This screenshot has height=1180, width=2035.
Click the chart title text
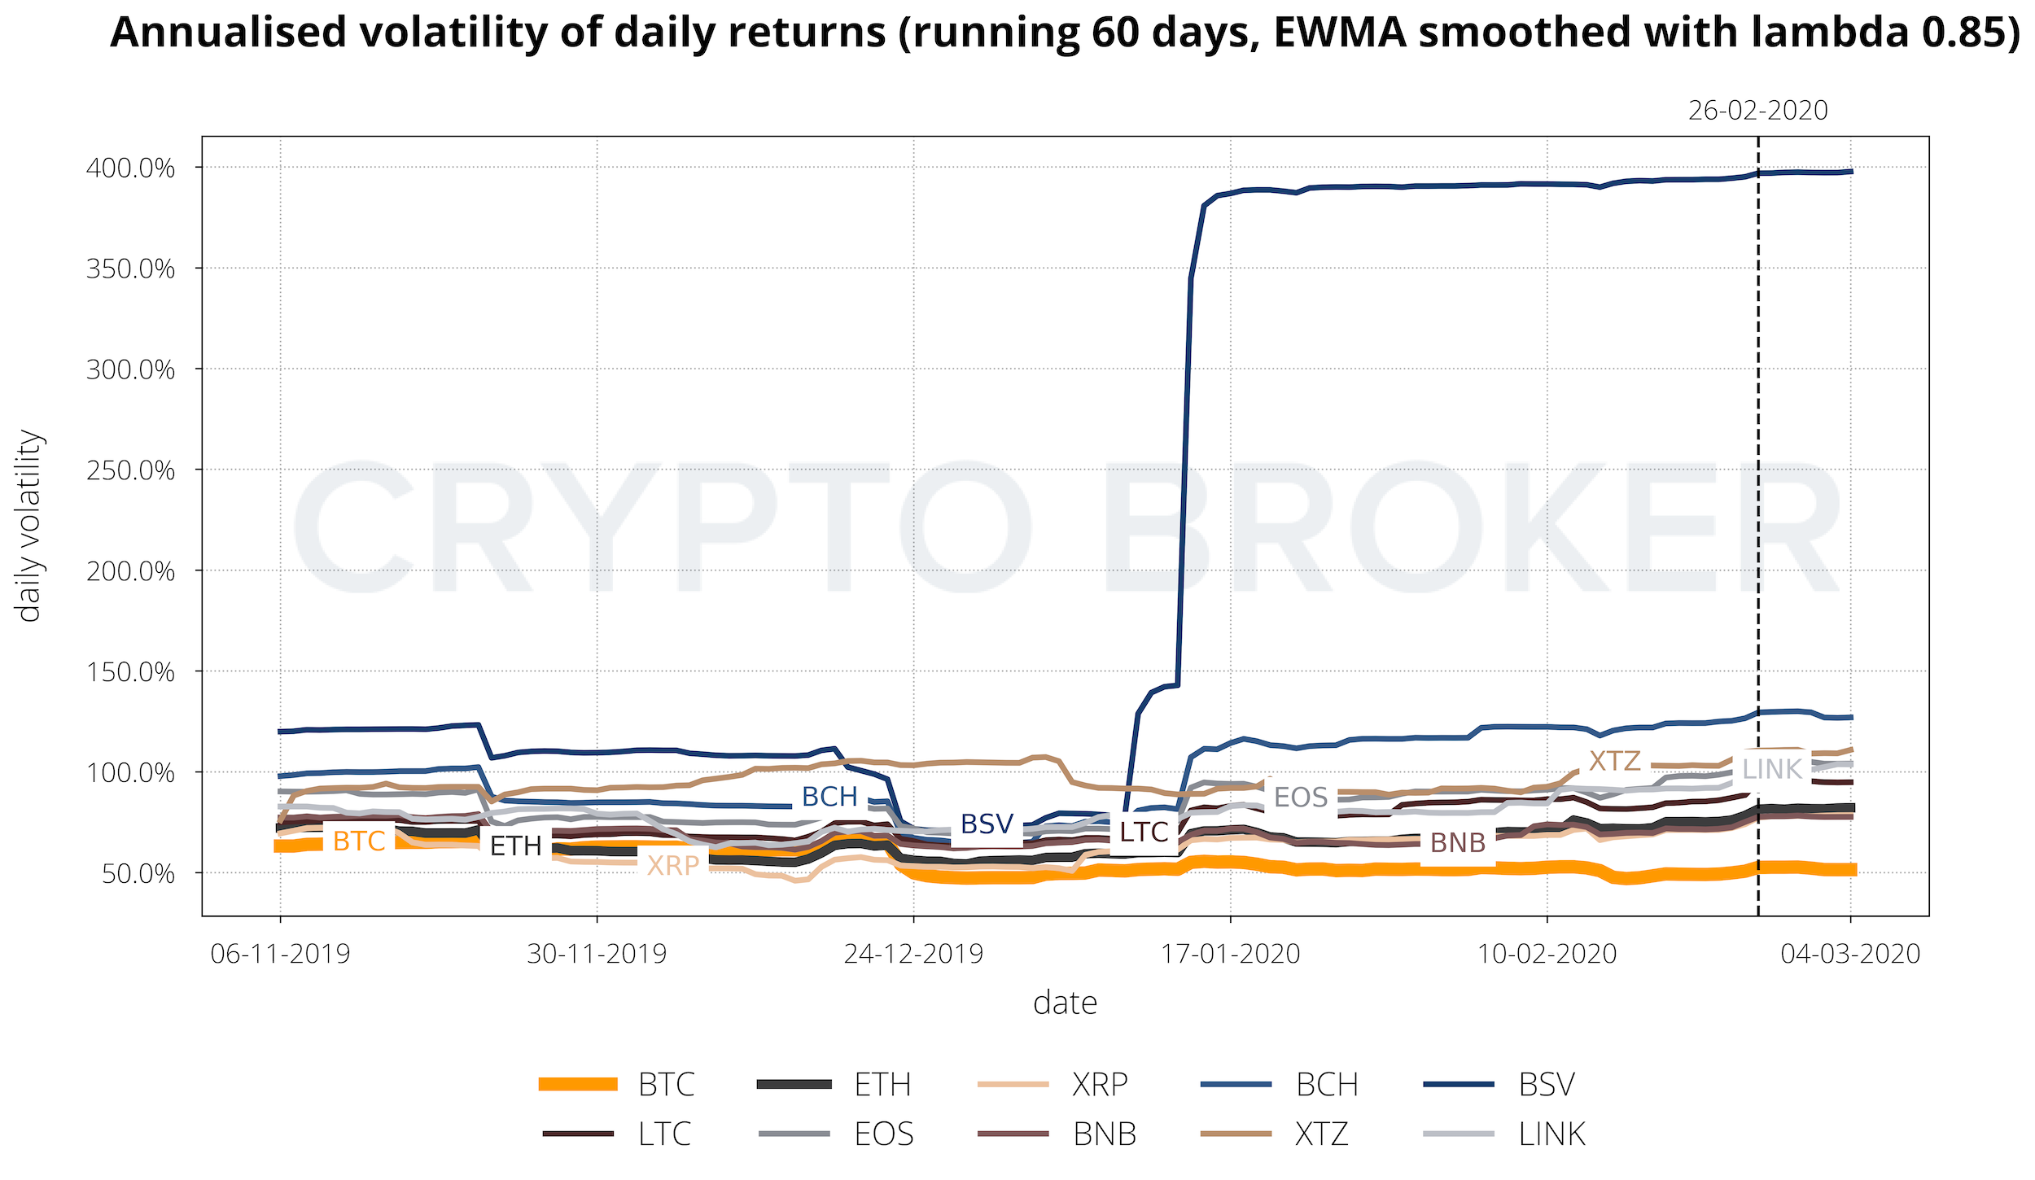[x=1065, y=33]
